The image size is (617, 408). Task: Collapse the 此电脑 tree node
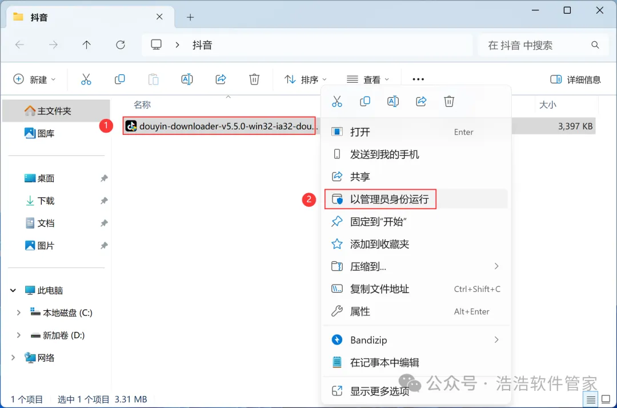pos(13,290)
